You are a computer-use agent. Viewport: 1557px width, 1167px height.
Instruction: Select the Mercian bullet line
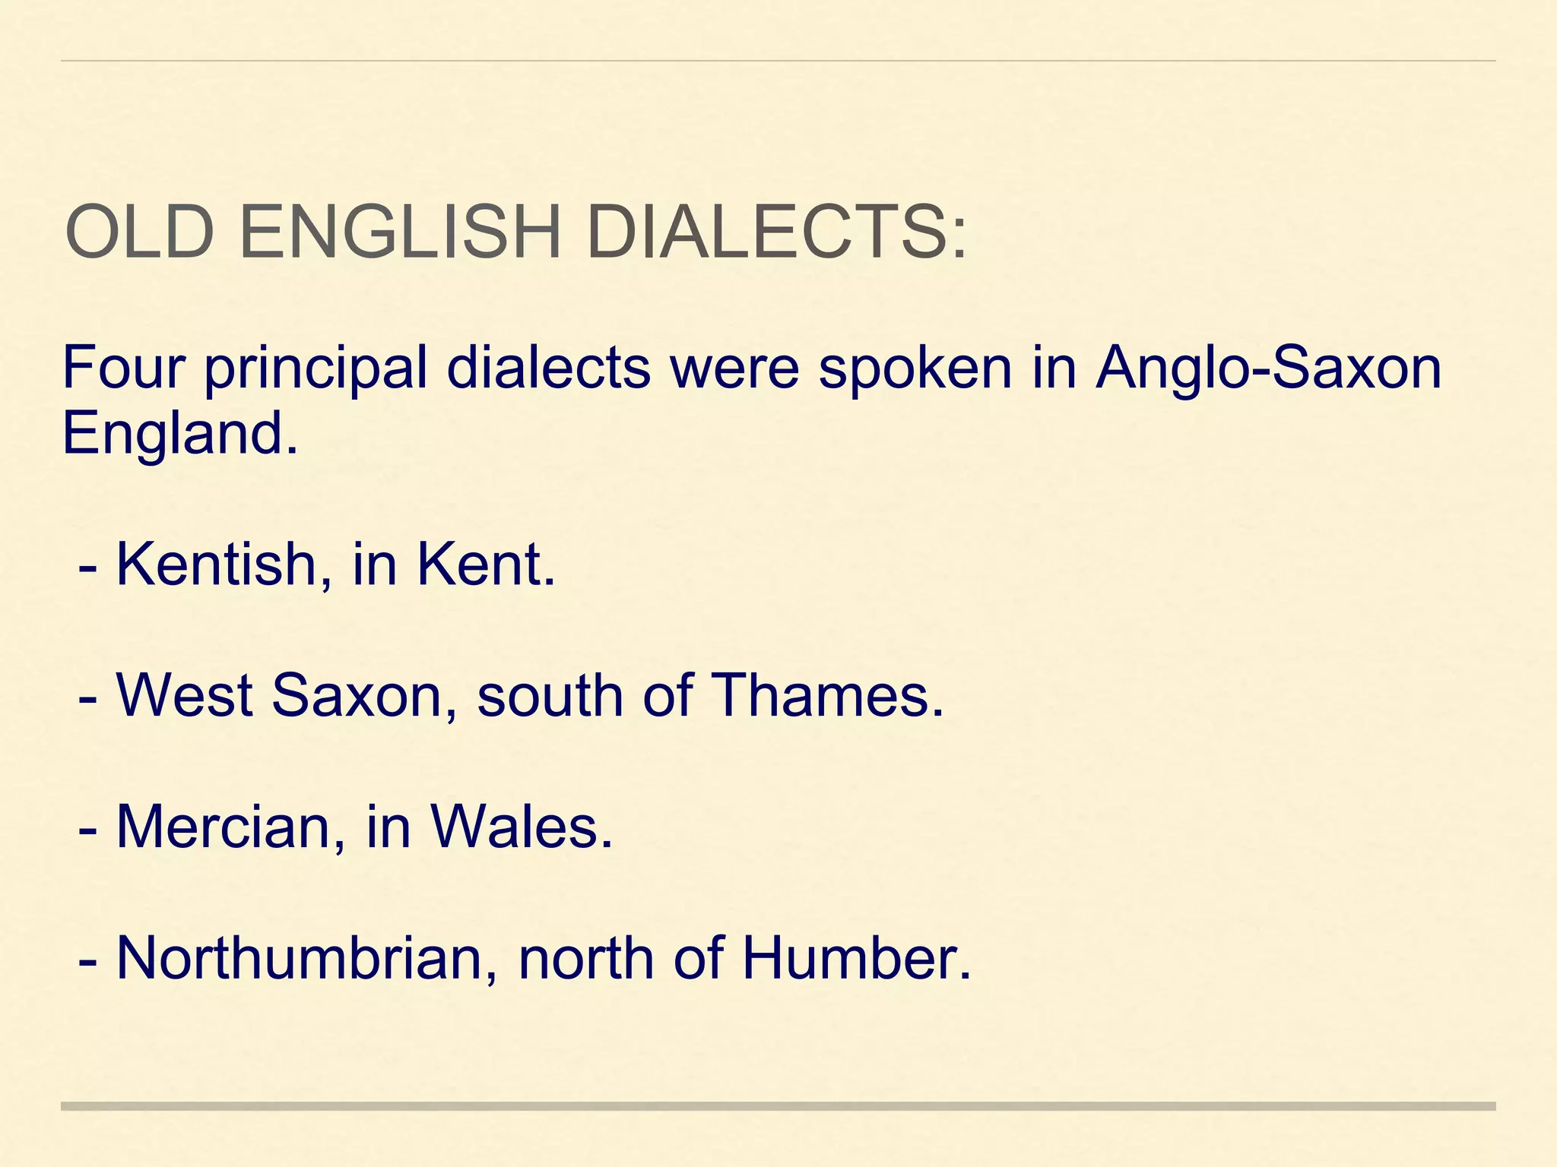coord(345,827)
